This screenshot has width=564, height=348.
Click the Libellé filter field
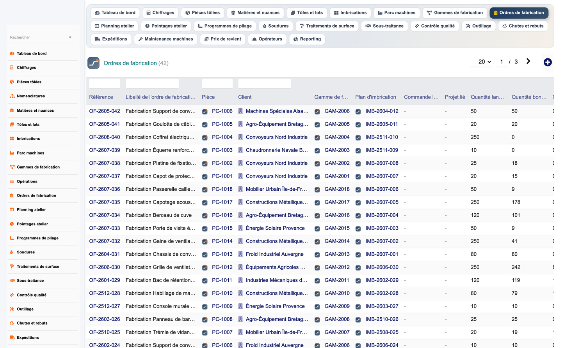point(152,83)
